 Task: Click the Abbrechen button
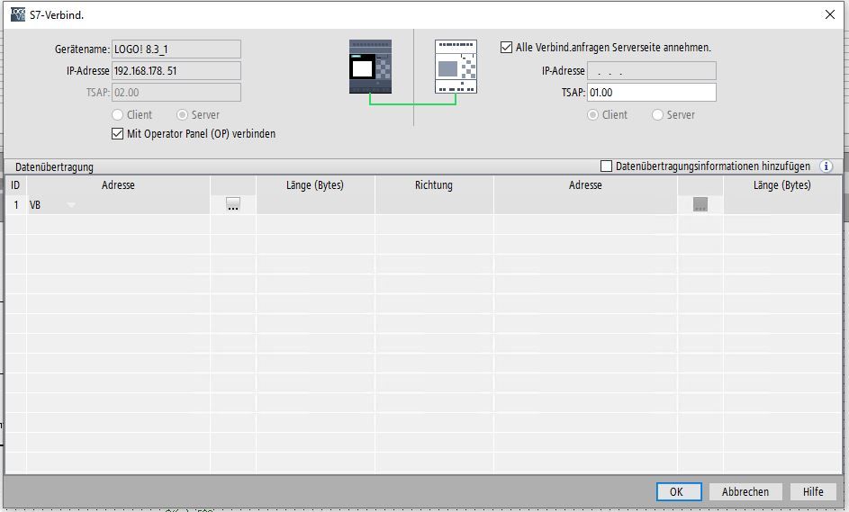[x=745, y=491]
